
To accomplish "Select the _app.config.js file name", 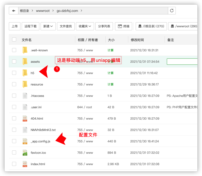I will [x=40, y=141].
